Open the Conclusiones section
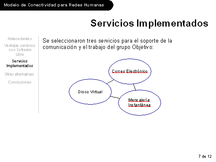The height and width of the screenshot is (162, 216). coord(20,82)
